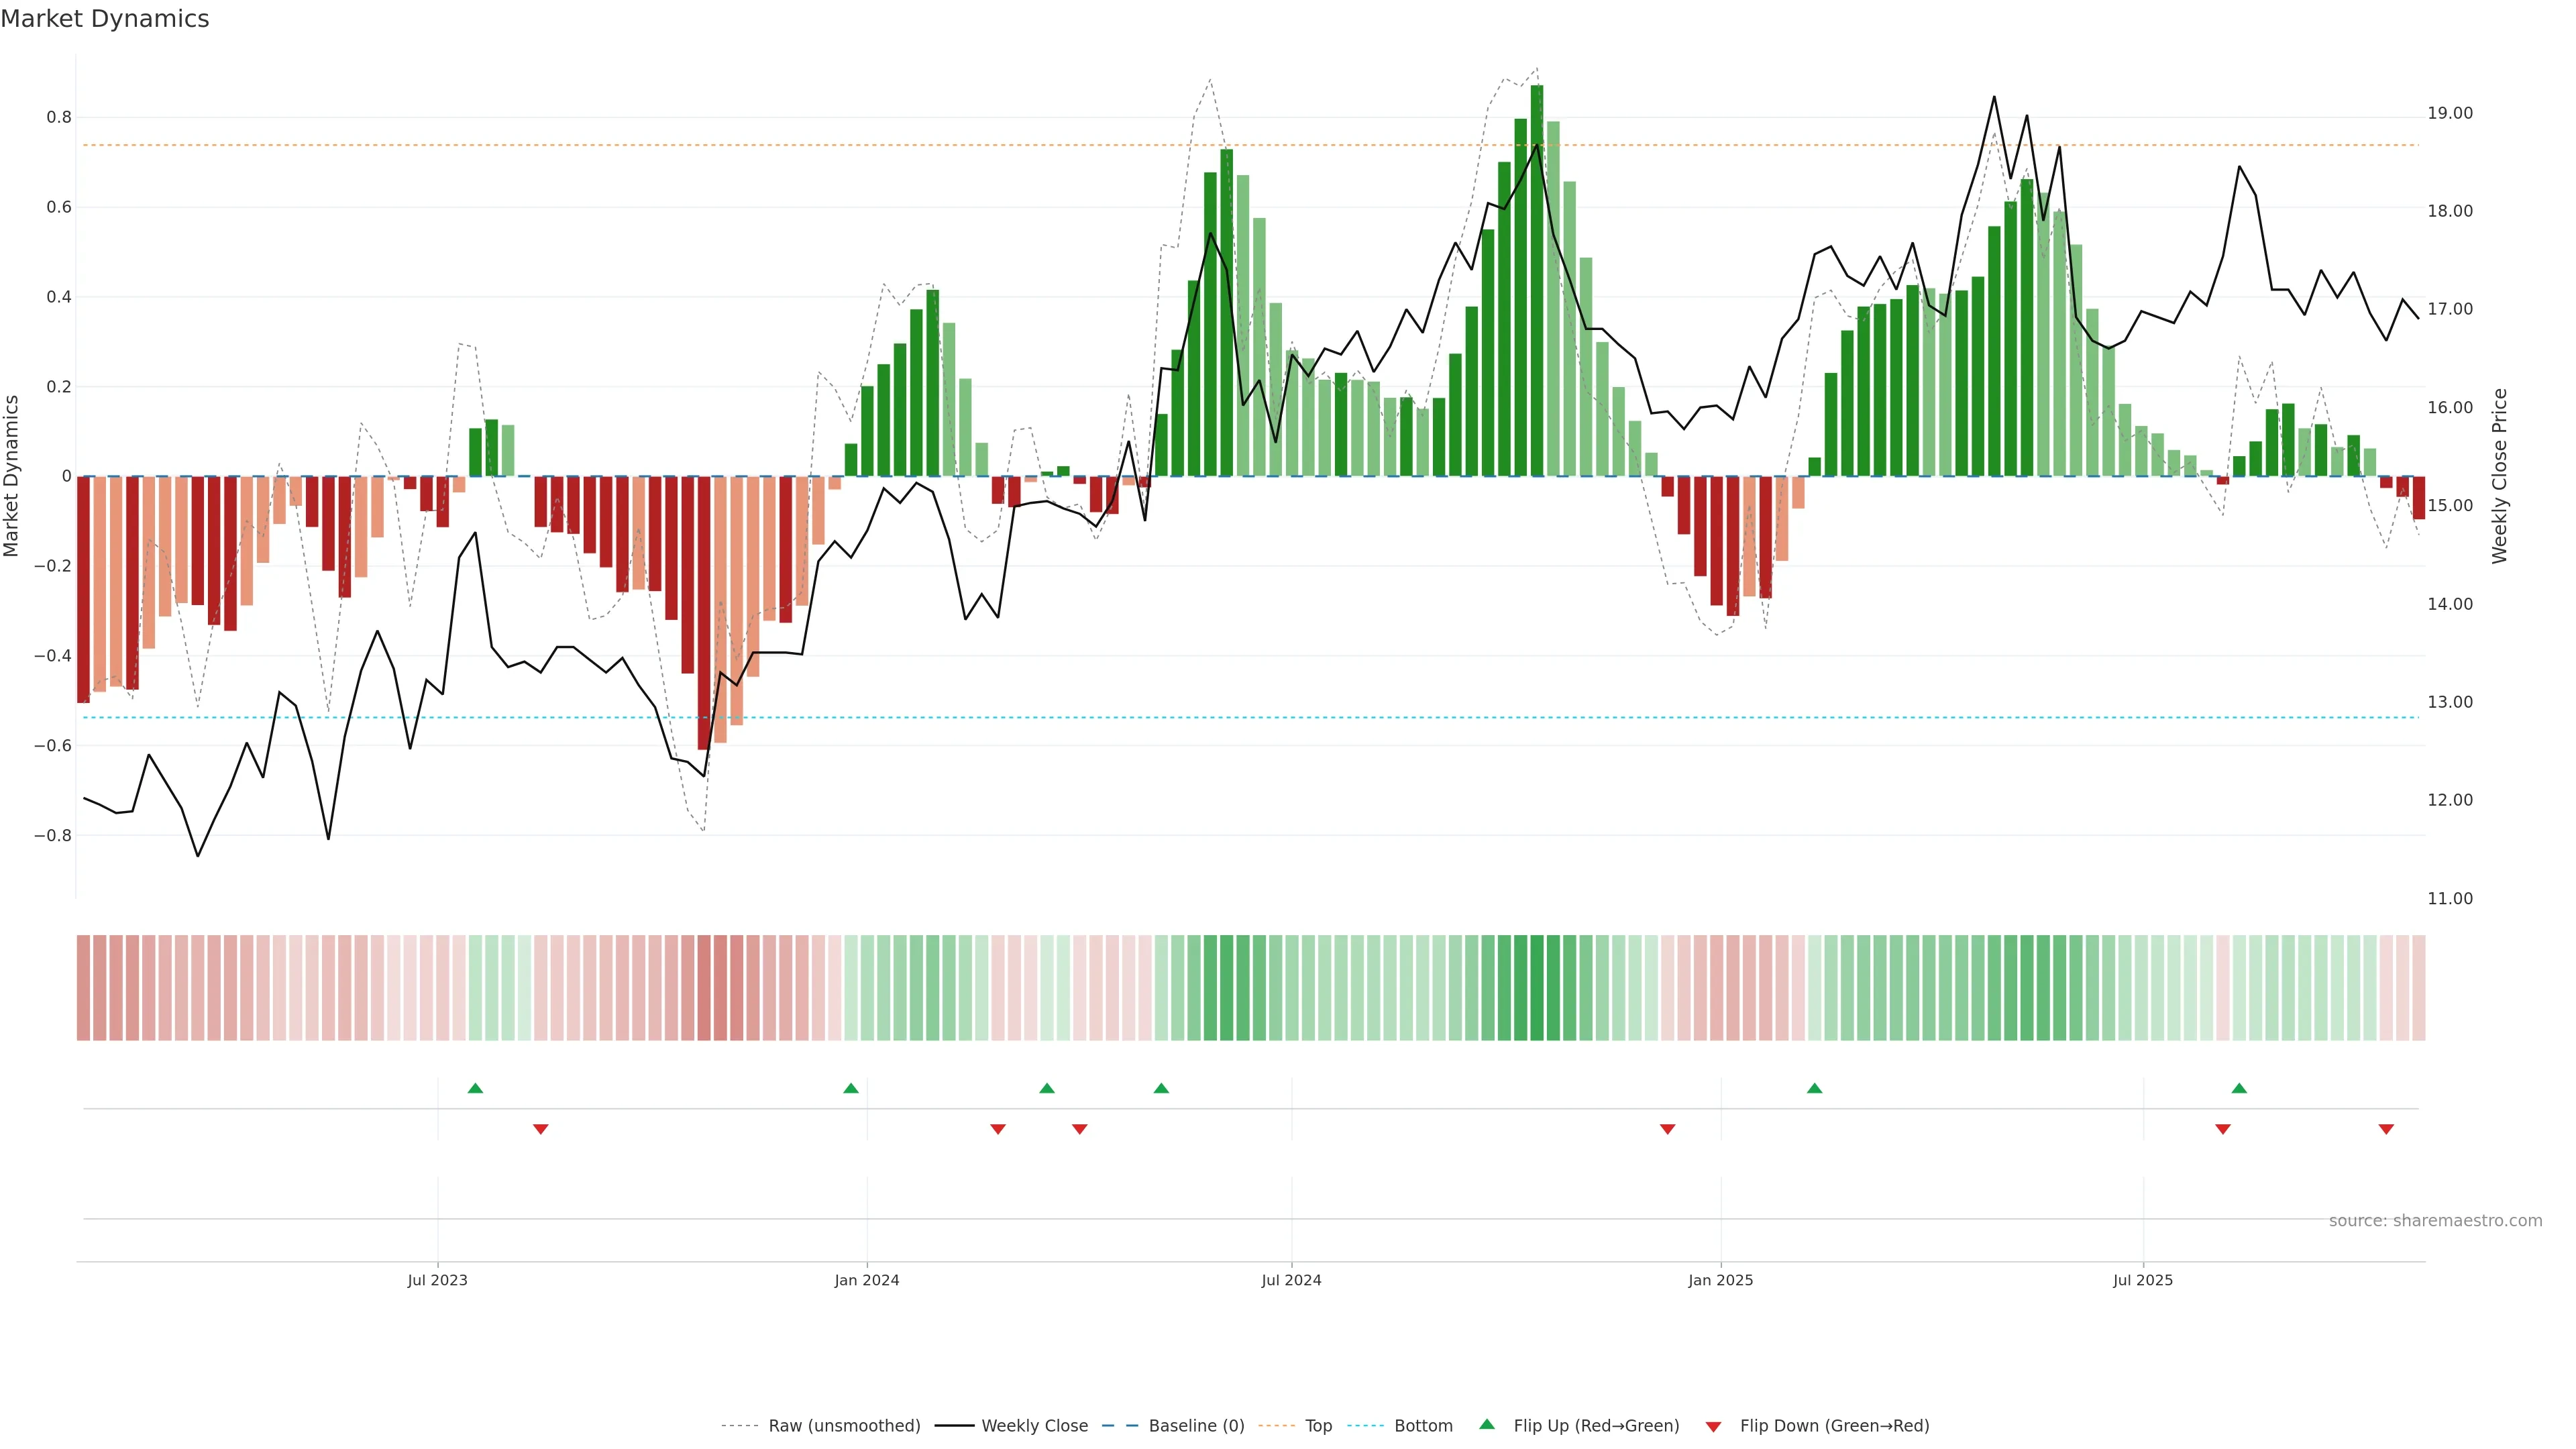This screenshot has height=1449, width=2576.
Task: Click the last red Flip Down triangle marker
Action: (2386, 1129)
